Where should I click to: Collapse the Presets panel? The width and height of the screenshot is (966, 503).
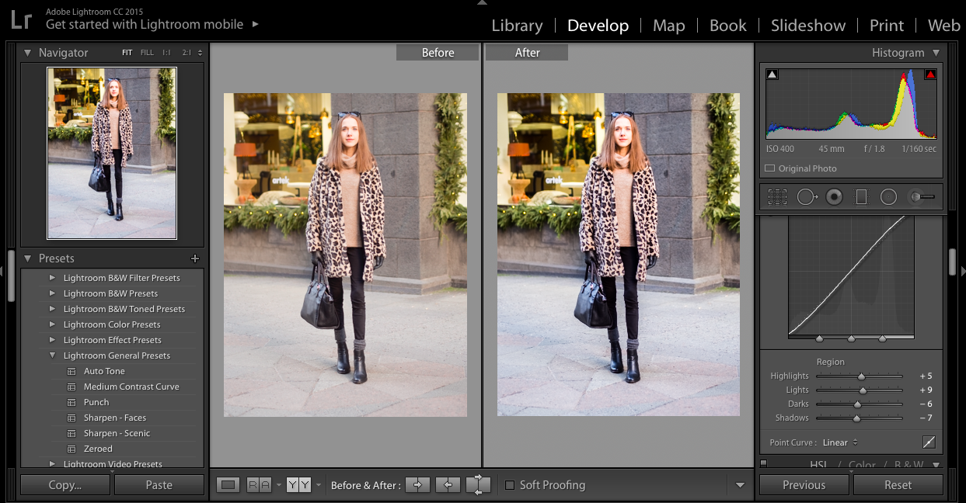pyautogui.click(x=27, y=258)
